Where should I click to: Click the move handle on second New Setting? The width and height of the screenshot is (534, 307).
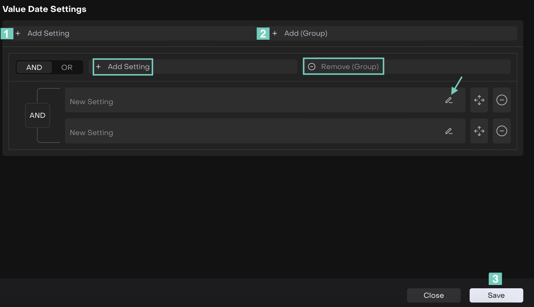pos(479,131)
